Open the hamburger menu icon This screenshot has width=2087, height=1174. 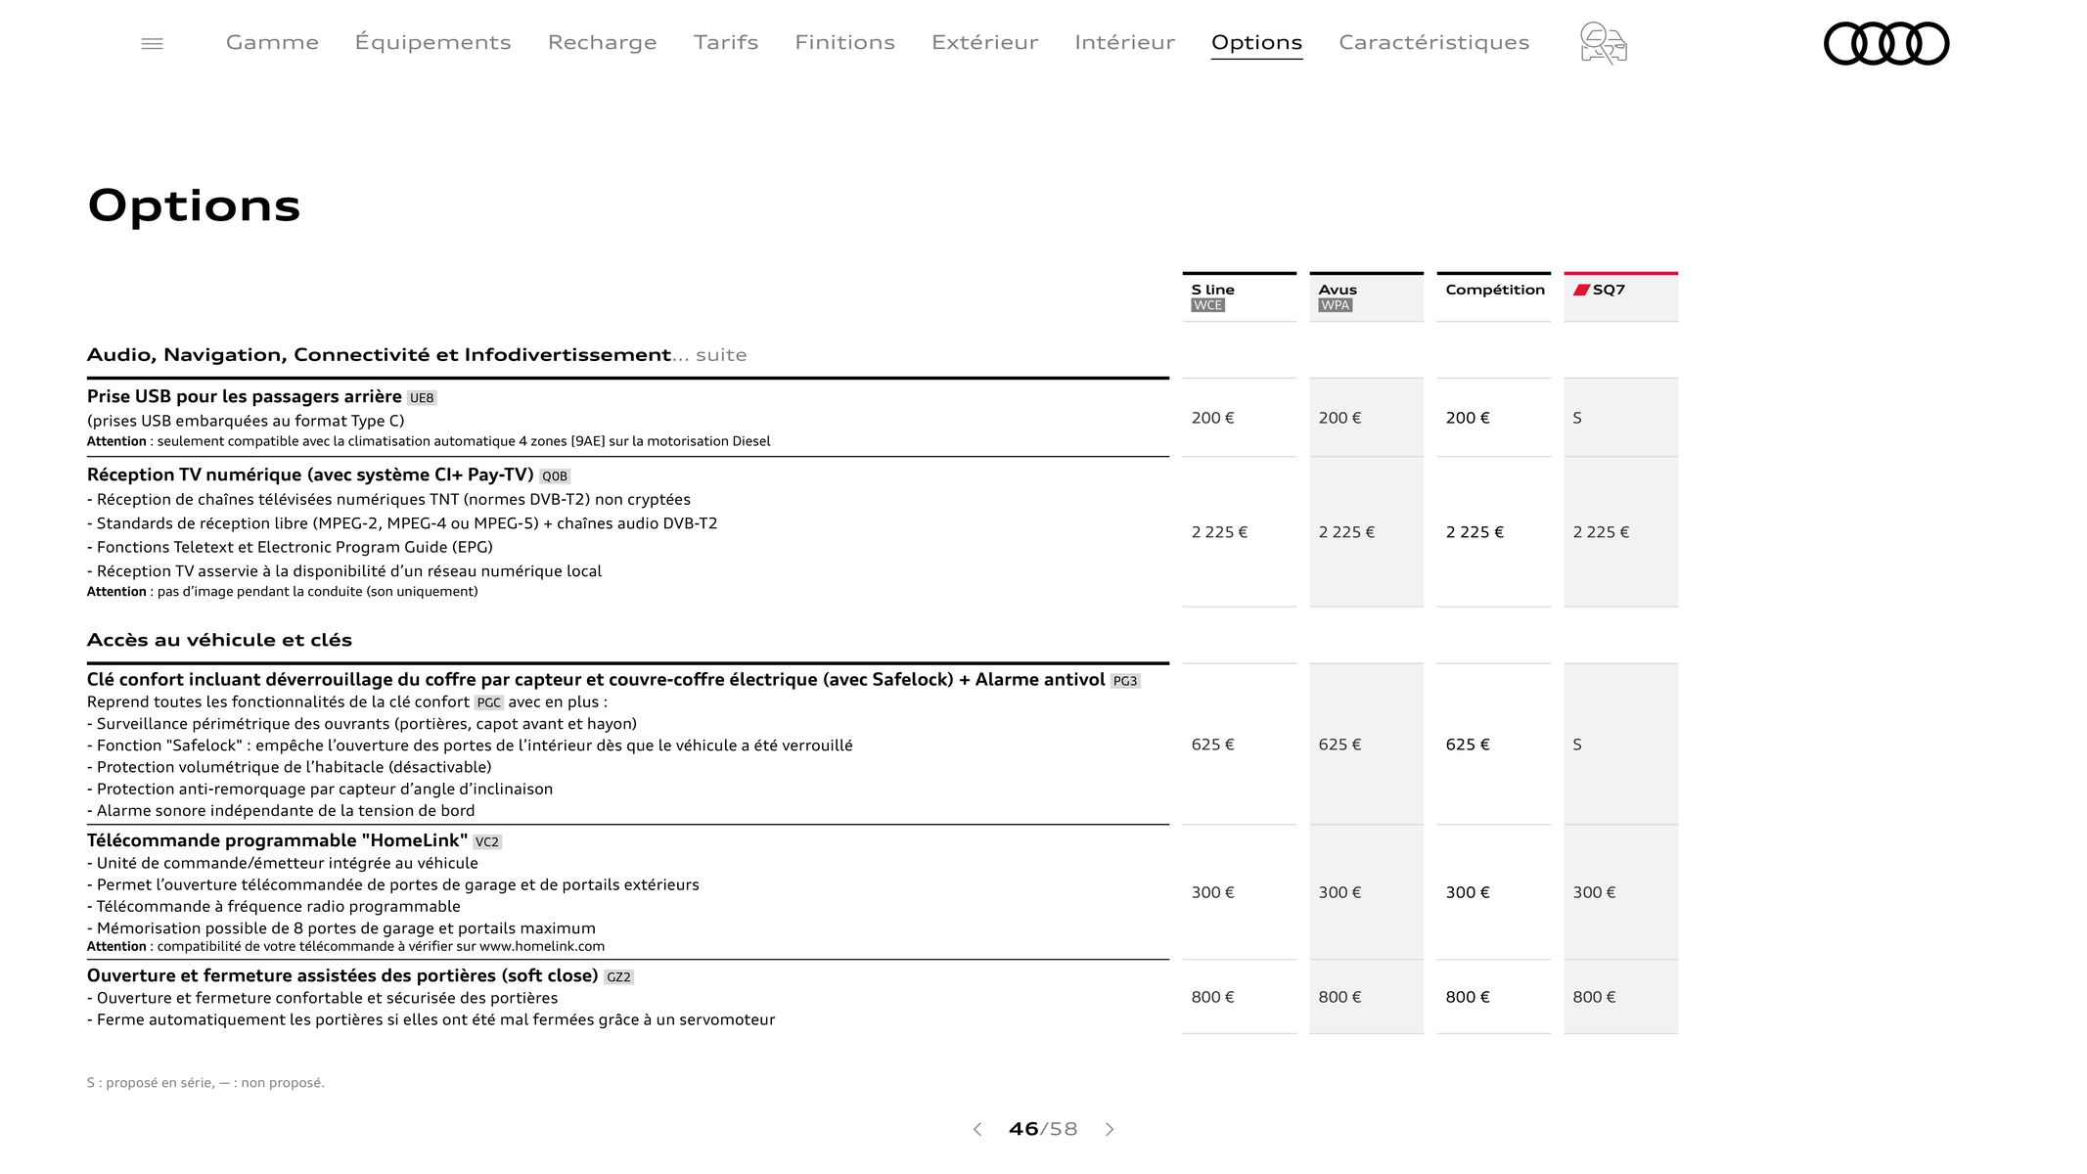pyautogui.click(x=152, y=43)
